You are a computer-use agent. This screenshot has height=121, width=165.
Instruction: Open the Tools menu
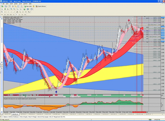coord(20,4)
